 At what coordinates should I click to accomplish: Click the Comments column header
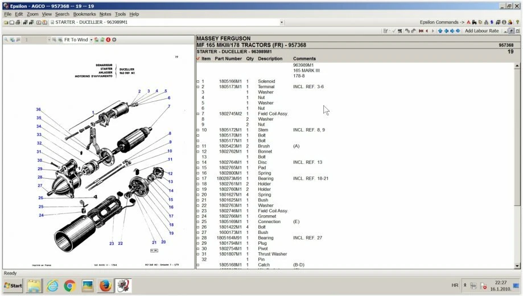click(x=304, y=59)
